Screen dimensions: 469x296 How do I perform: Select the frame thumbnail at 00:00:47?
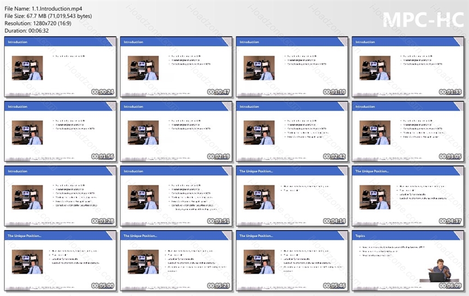pos(176,67)
